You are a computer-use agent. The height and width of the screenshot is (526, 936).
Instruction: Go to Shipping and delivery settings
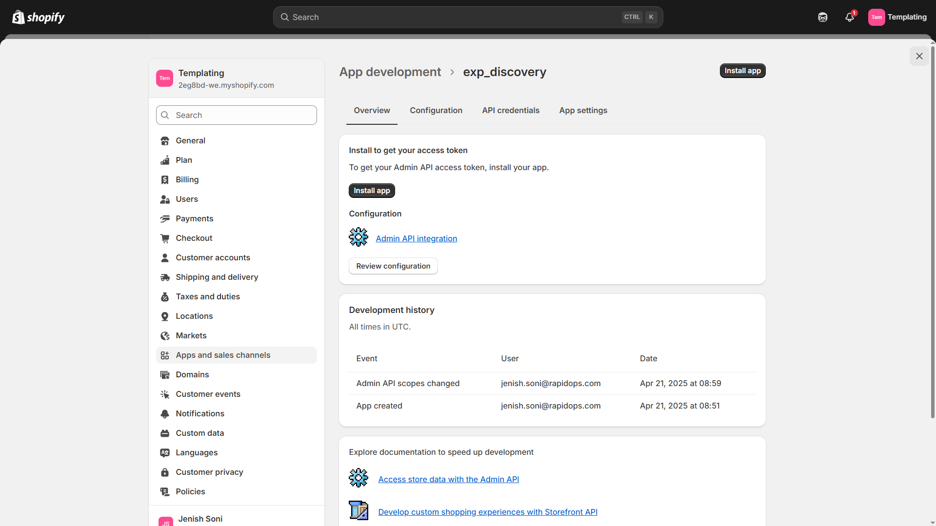[236, 277]
